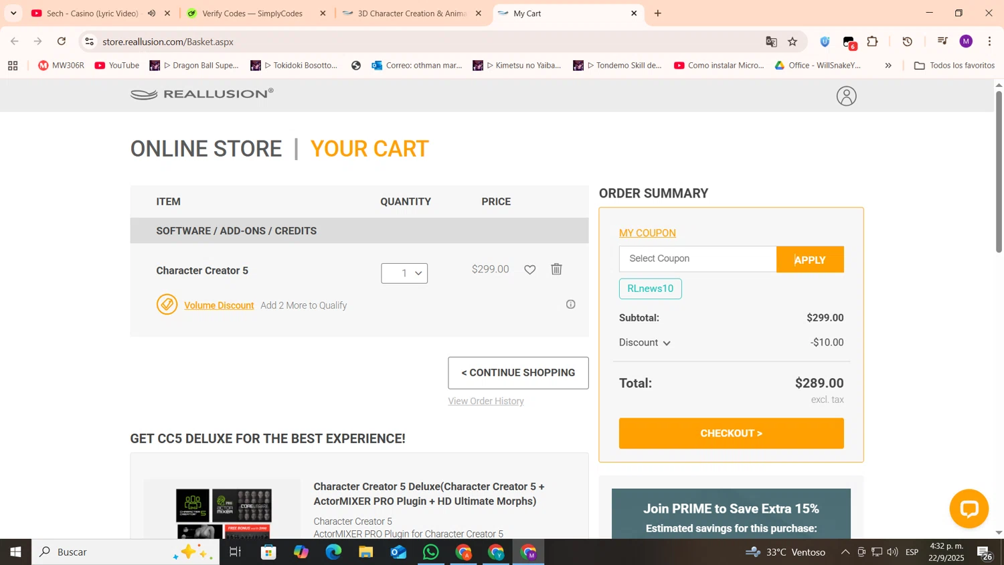Open File Explorer from taskbar
The height and width of the screenshot is (565, 1004).
point(365,552)
